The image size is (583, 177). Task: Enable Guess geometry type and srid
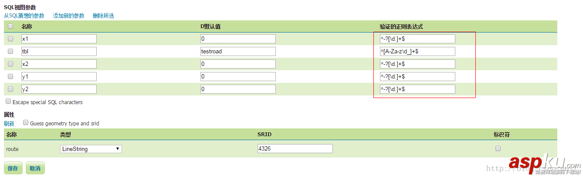[x=26, y=123]
